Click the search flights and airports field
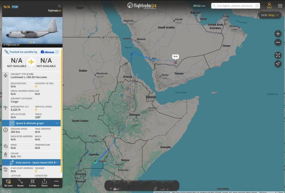Viewport: 285px width, 193px height. [x=235, y=6]
